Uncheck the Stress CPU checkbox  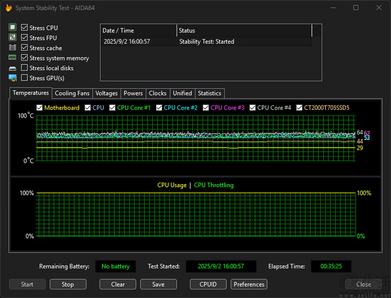coord(24,28)
